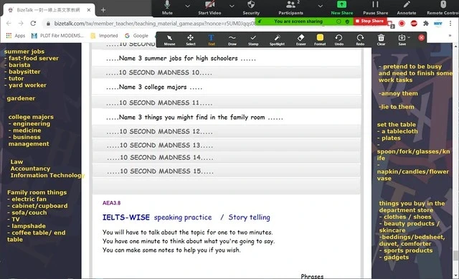The height and width of the screenshot is (279, 459).
Task: Click the screen sharing info circle icon
Action: (x=339, y=22)
